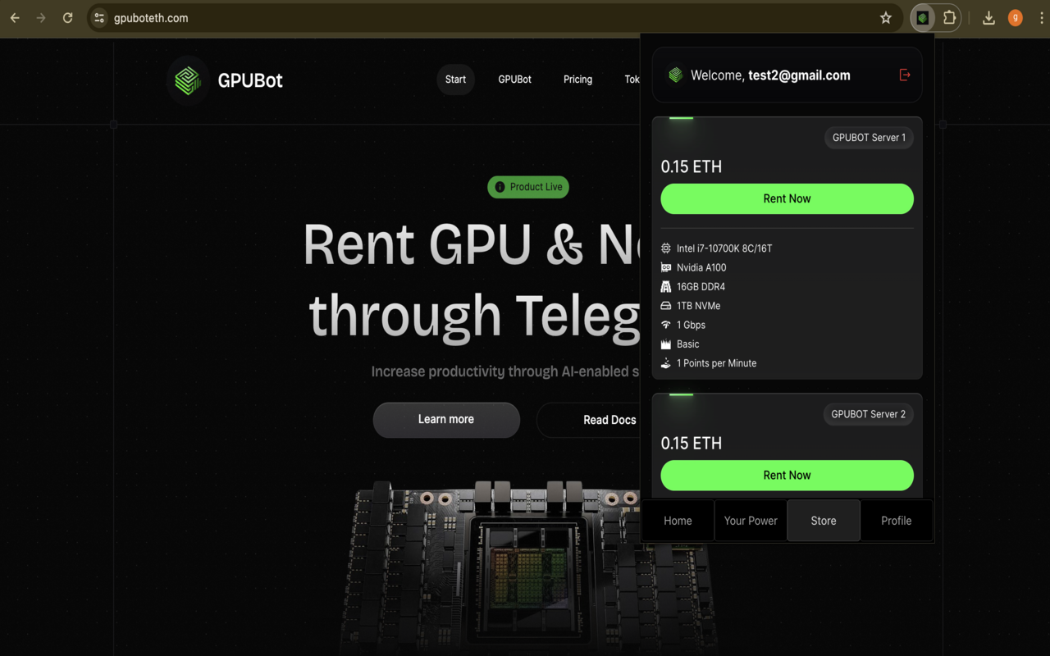Reload the gpuboteth.com page
The height and width of the screenshot is (656, 1050).
68,18
